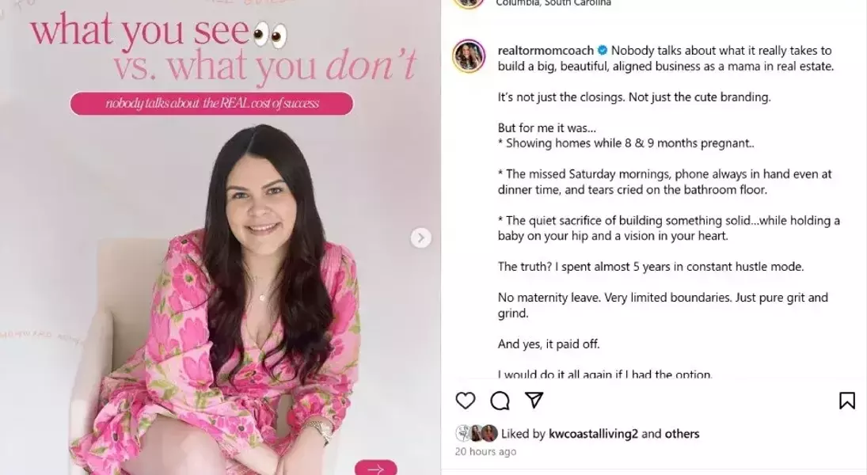Click the blue verified badge beside realtormomcoach
The image size is (867, 475).
pos(602,51)
